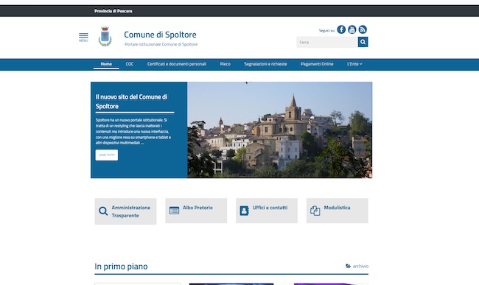
Task: Open the Rieco menu item
Action: coord(225,64)
